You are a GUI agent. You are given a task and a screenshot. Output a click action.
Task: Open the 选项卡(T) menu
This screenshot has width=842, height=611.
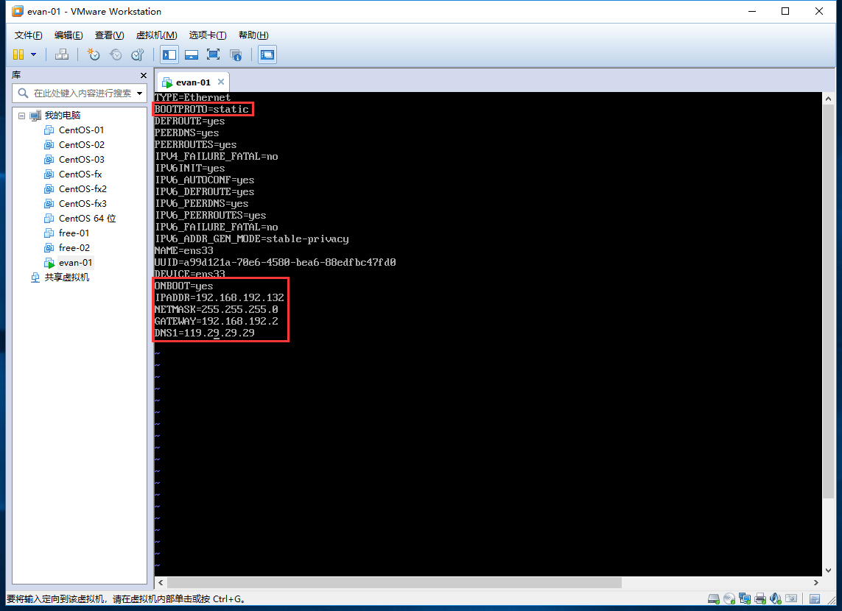click(207, 35)
